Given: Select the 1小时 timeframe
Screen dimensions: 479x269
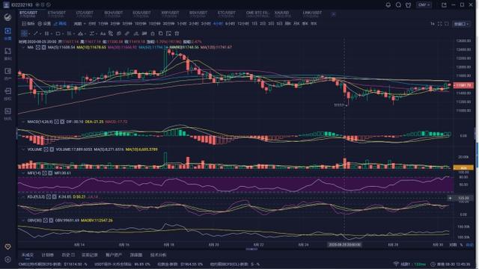Looking at the screenshot, I should (181, 23).
